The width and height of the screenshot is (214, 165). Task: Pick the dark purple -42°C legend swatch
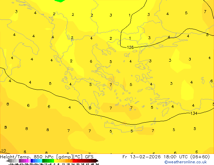(20, 161)
